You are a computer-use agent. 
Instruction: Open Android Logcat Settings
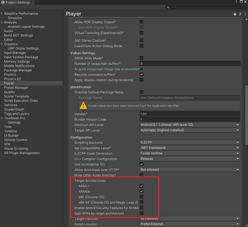(x=26, y=27)
